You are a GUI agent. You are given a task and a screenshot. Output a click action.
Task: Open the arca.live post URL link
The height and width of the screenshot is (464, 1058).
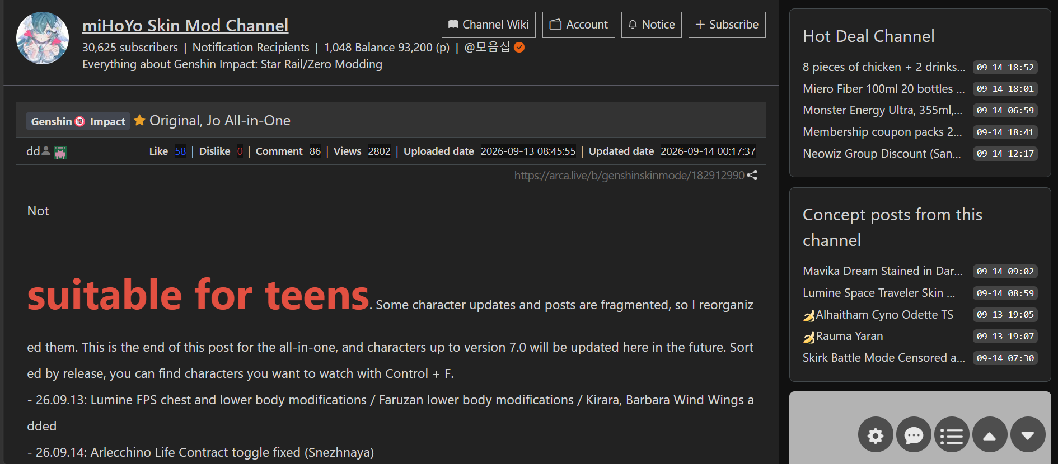(x=629, y=176)
